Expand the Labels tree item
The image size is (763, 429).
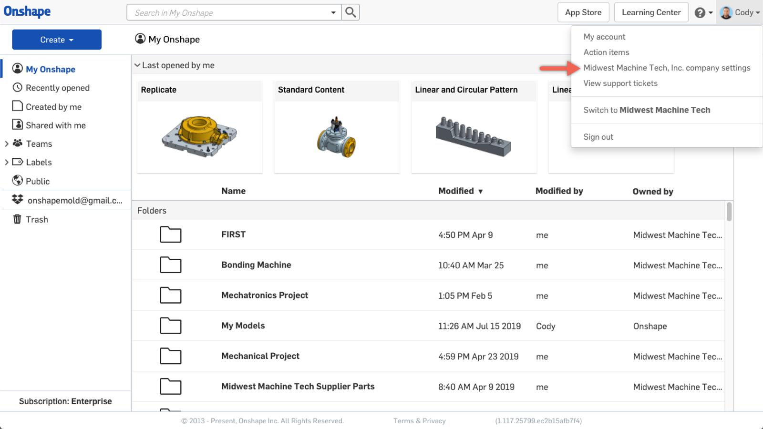point(6,162)
